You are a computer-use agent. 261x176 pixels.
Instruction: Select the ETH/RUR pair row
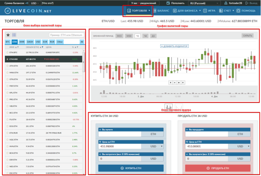44,133
